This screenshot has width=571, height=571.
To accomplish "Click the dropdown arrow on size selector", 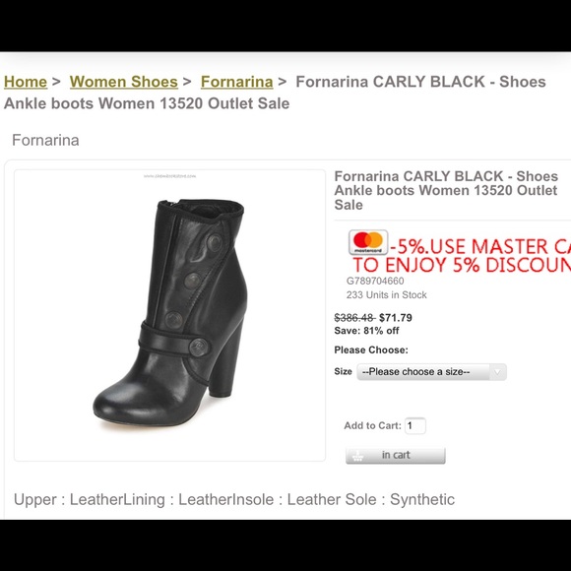I will coord(497,372).
